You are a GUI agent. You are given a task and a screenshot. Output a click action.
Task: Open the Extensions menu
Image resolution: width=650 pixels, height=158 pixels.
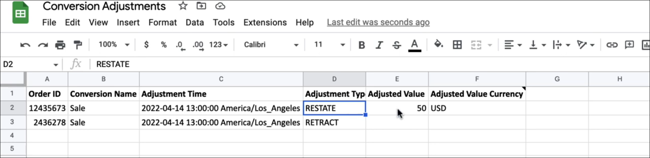[x=265, y=22]
